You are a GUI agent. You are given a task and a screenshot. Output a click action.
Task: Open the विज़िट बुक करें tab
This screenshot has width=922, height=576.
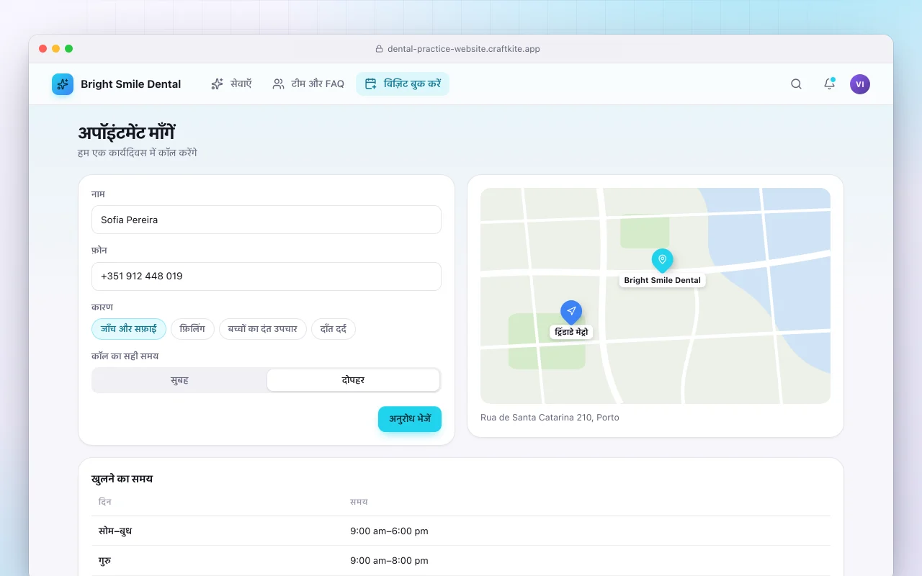403,84
